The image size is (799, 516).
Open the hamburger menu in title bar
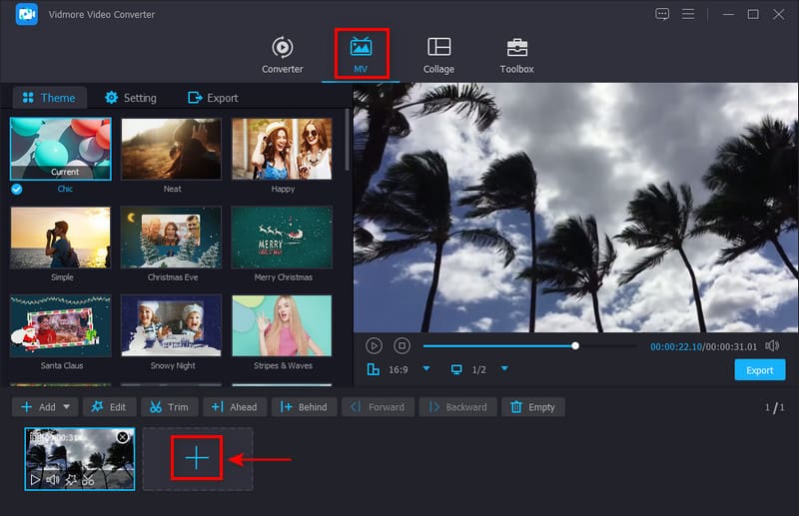(688, 14)
